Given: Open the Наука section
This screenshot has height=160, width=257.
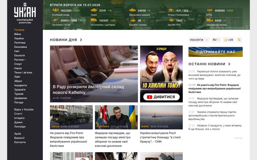Looking at the screenshot, I should tap(18, 68).
